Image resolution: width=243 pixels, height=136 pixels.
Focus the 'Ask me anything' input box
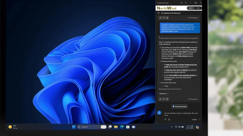click(x=181, y=114)
